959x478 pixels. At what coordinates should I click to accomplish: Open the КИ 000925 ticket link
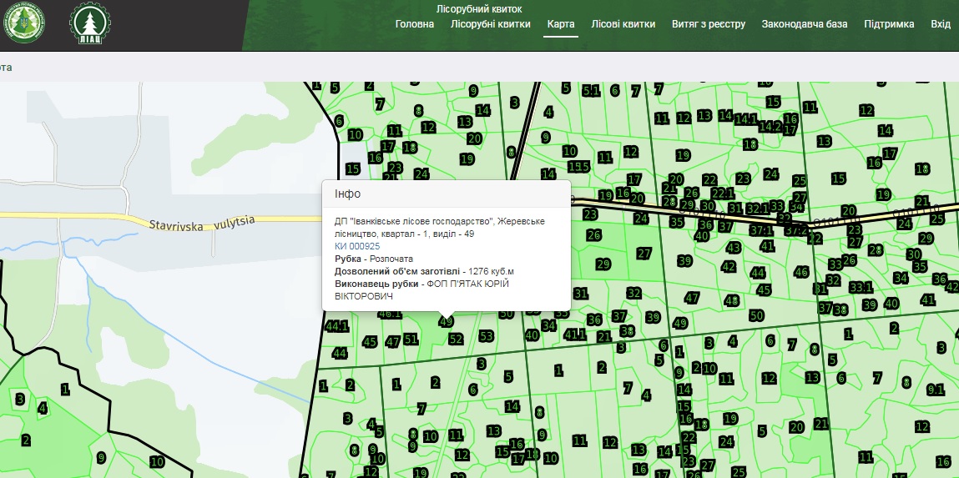[357, 246]
